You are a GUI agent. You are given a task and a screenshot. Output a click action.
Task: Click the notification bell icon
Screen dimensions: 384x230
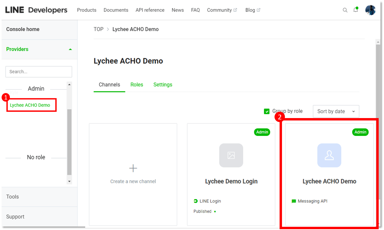(356, 10)
